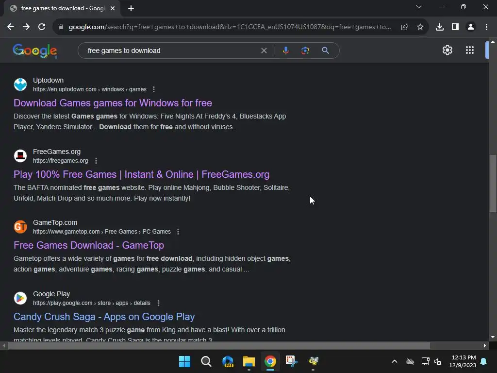The image size is (497, 373).
Task: Go forward in browser history
Action: pyautogui.click(x=26, y=27)
